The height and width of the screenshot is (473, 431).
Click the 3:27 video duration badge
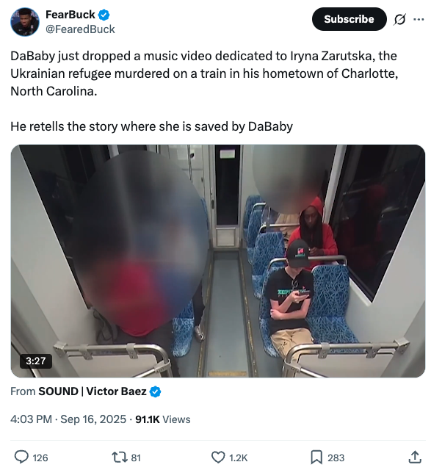tap(35, 361)
